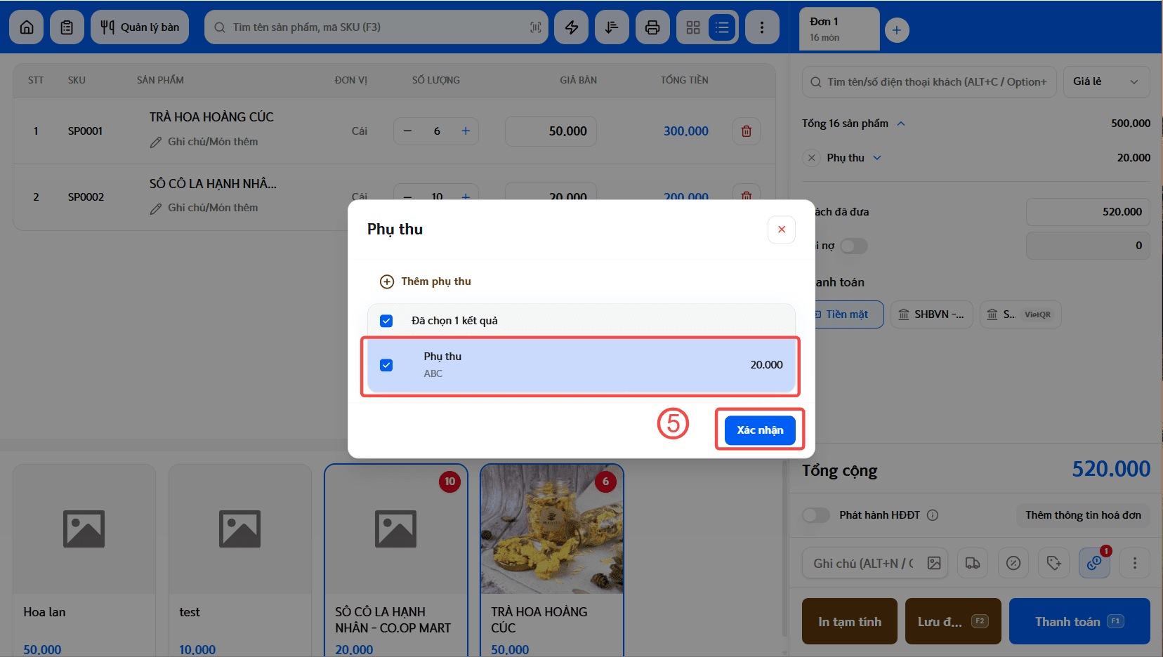The image size is (1163, 657).
Task: Close the Phụ thu dialog
Action: click(x=782, y=230)
